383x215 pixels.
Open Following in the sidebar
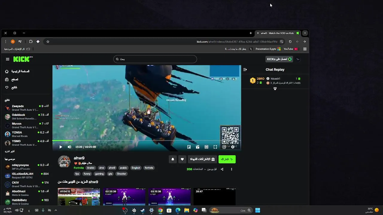(11, 87)
